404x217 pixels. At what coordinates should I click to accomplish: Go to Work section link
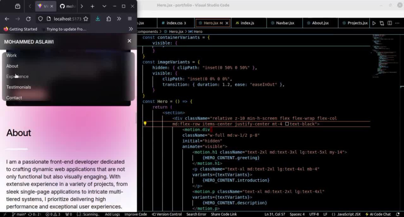click(x=11, y=55)
